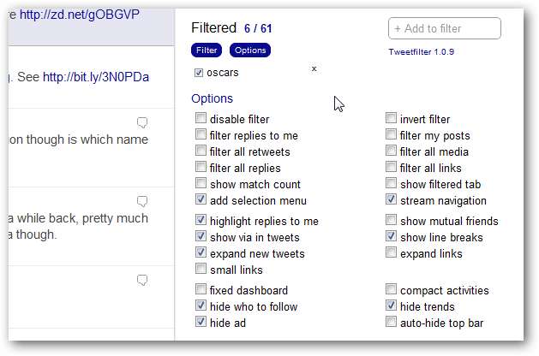Viewport: 539px width, 356px height.
Task: Click the filtered count 6 / 61
Action: pyautogui.click(x=258, y=28)
